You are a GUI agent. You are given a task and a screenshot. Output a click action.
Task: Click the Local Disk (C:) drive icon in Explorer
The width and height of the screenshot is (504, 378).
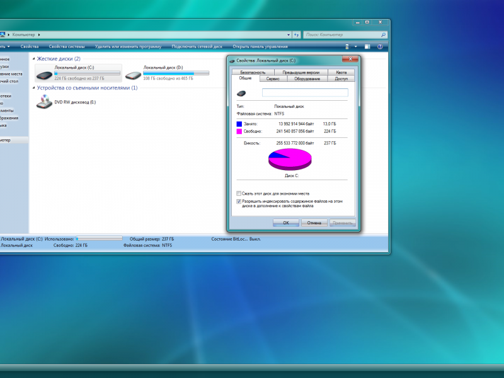44,75
